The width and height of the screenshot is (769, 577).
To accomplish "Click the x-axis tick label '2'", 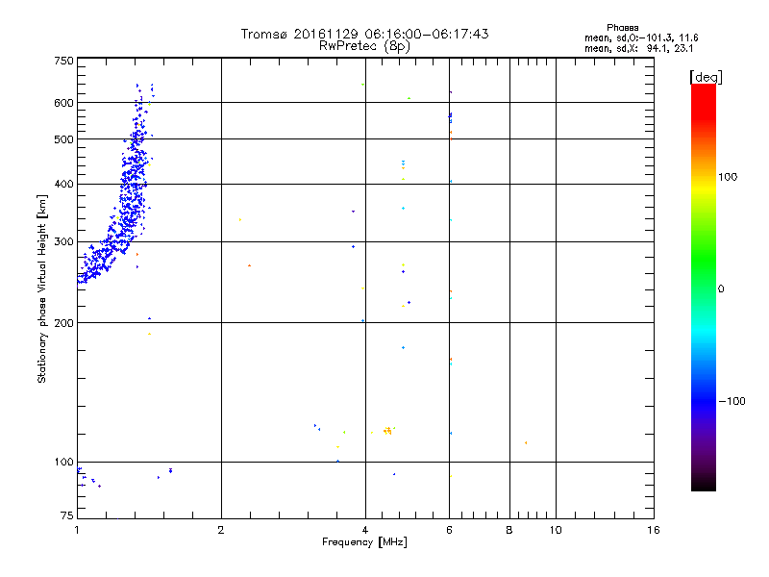I will click(221, 530).
